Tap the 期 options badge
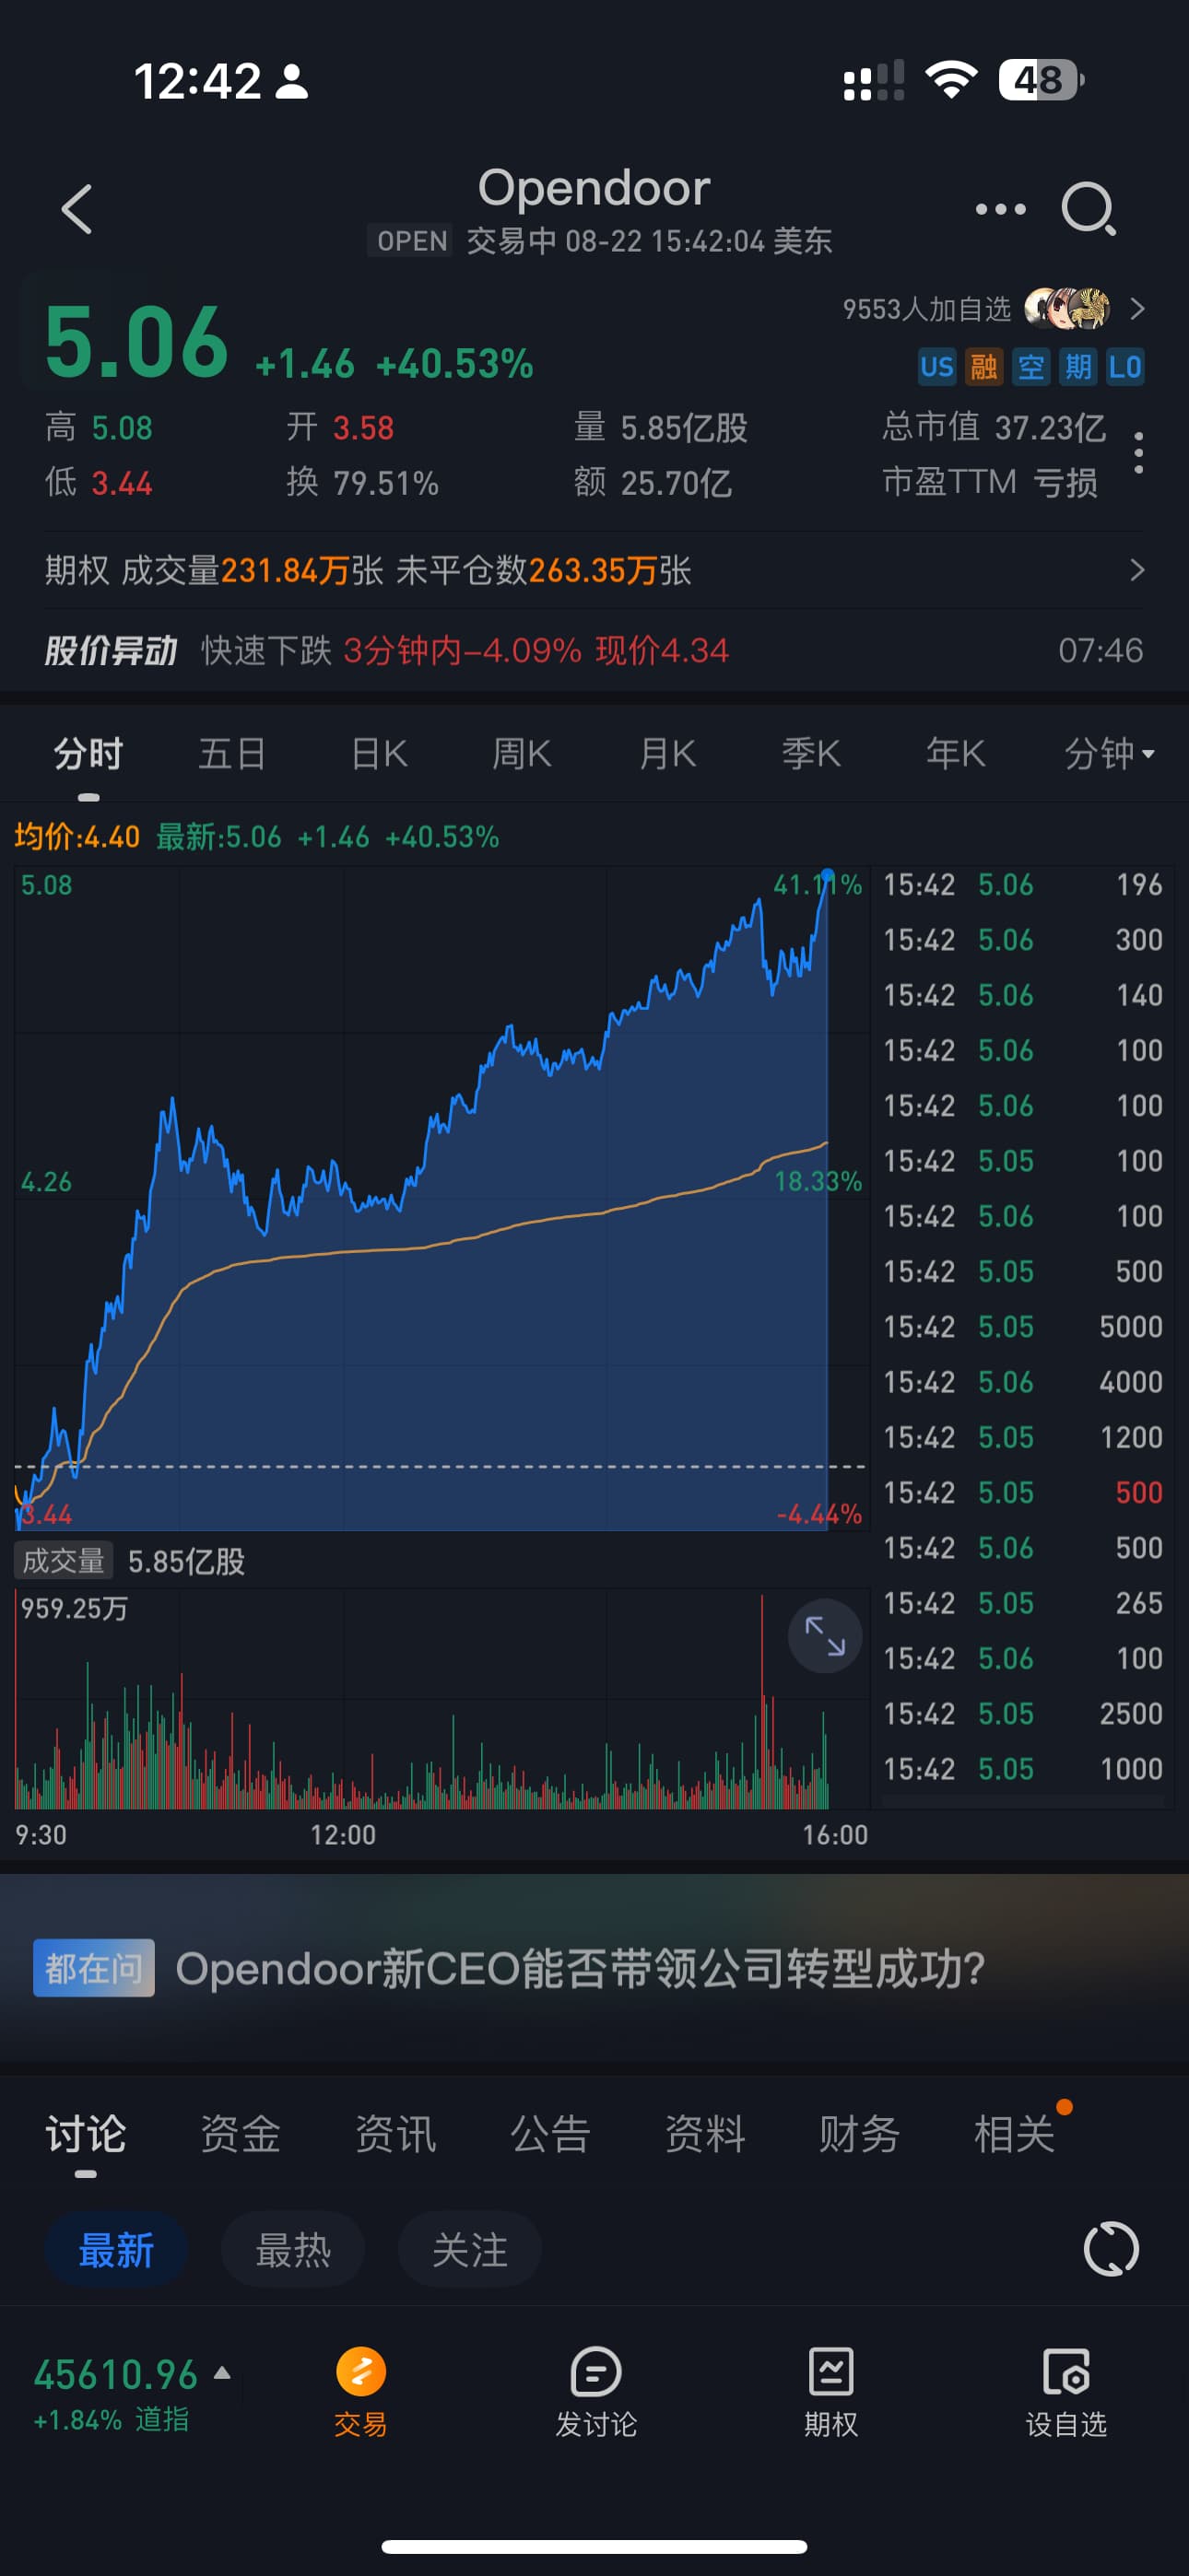This screenshot has width=1189, height=2576. tap(1077, 367)
